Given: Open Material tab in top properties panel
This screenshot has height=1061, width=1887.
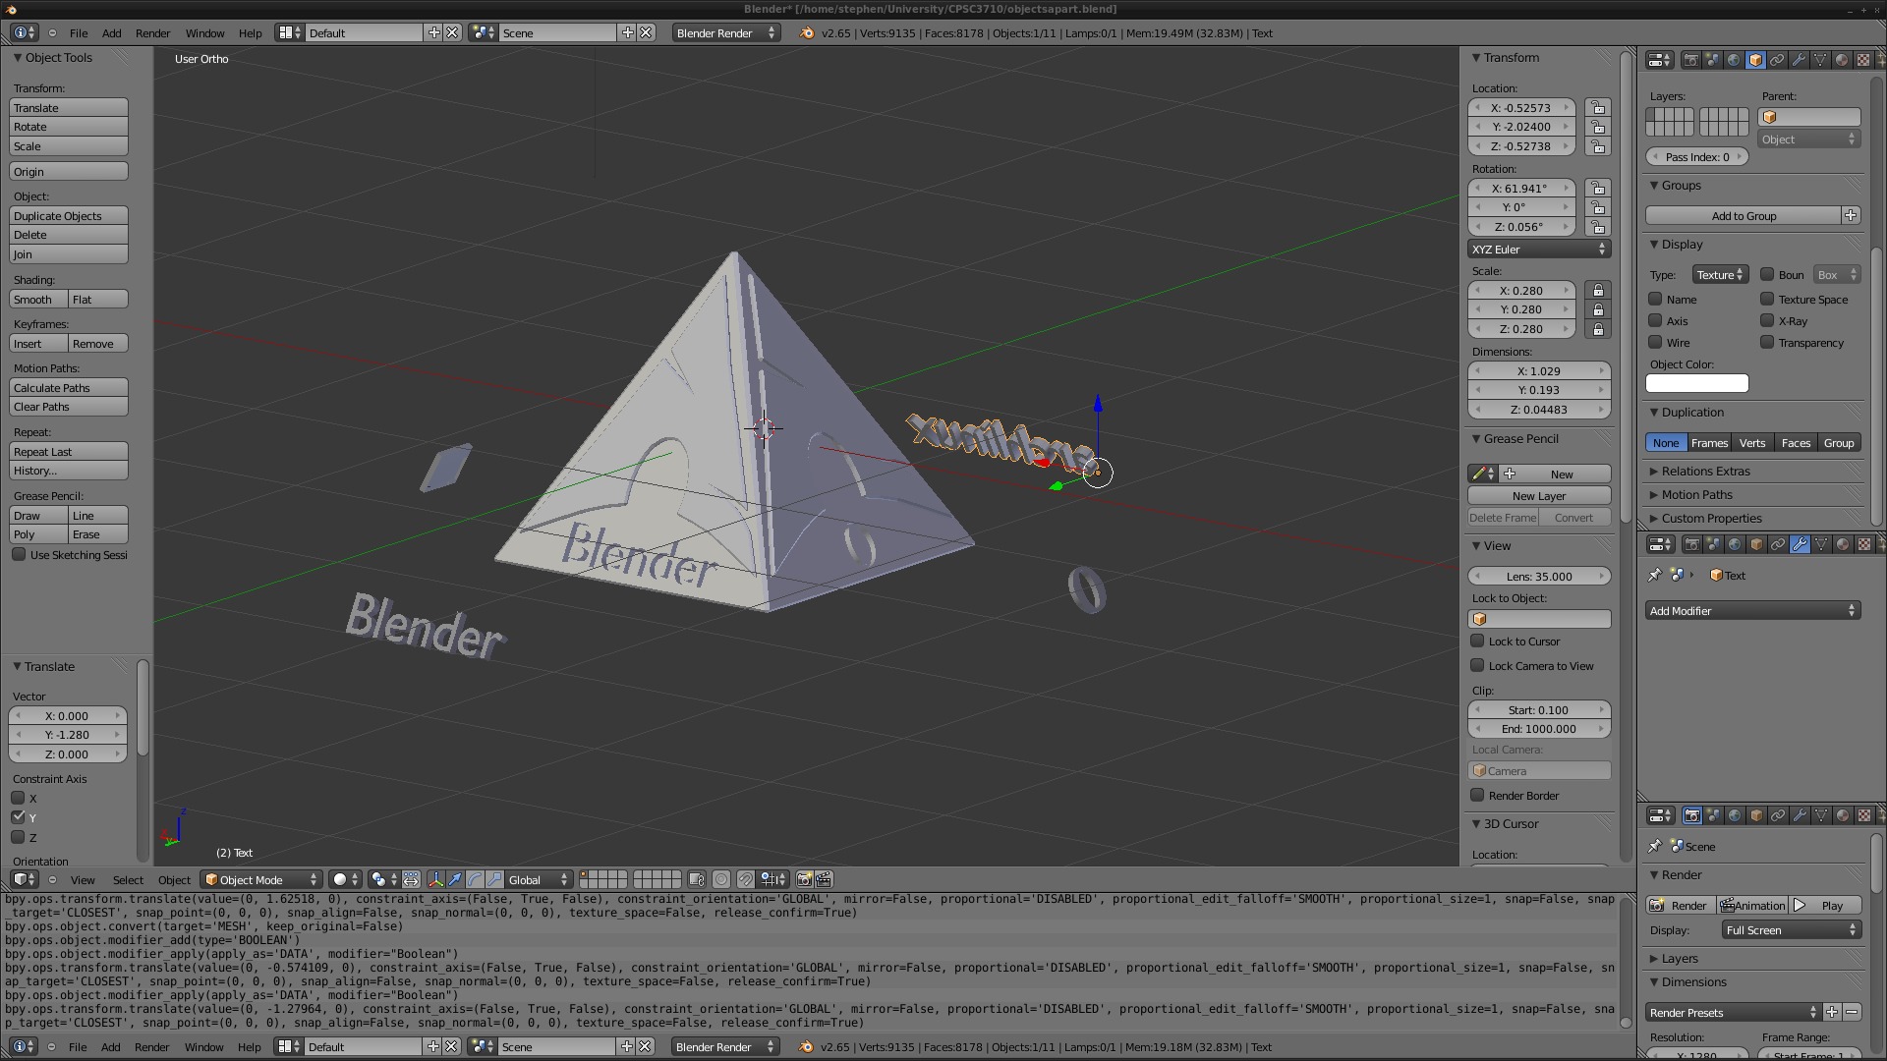Looking at the screenshot, I should click(1842, 60).
